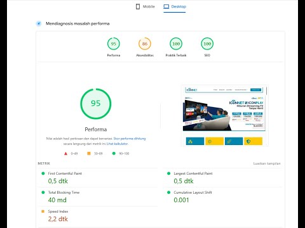The height and width of the screenshot is (228, 305).
Task: Click 'Mendiagnosis masalah performa' heading
Action: coord(78,23)
